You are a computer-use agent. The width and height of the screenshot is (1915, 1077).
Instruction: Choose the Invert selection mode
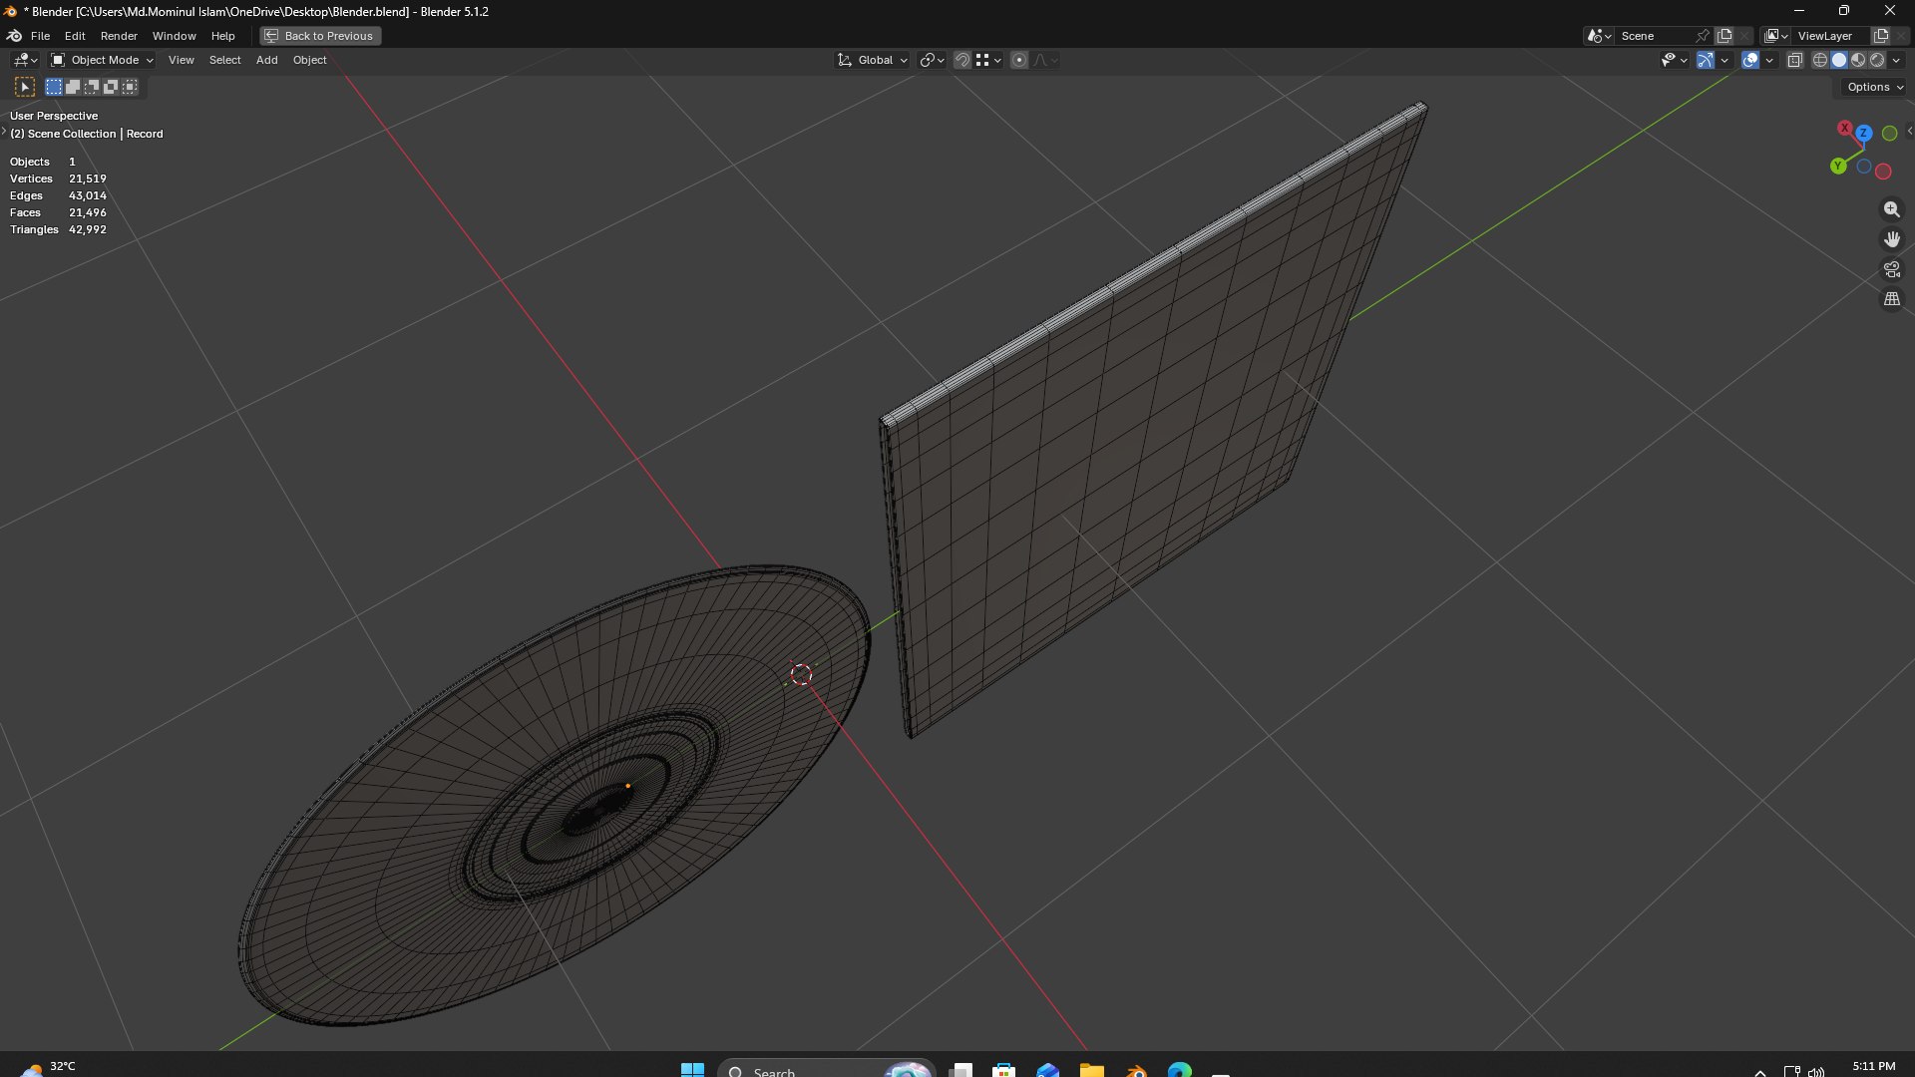point(111,87)
